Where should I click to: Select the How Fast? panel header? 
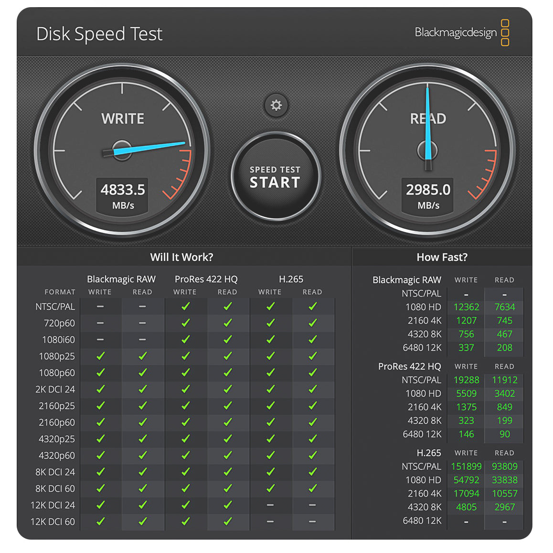[x=442, y=257]
